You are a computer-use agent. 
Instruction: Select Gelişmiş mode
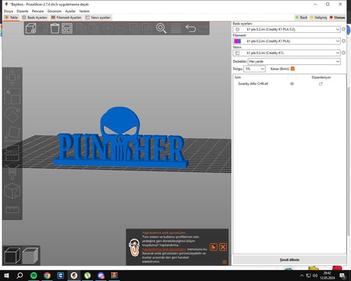[319, 17]
